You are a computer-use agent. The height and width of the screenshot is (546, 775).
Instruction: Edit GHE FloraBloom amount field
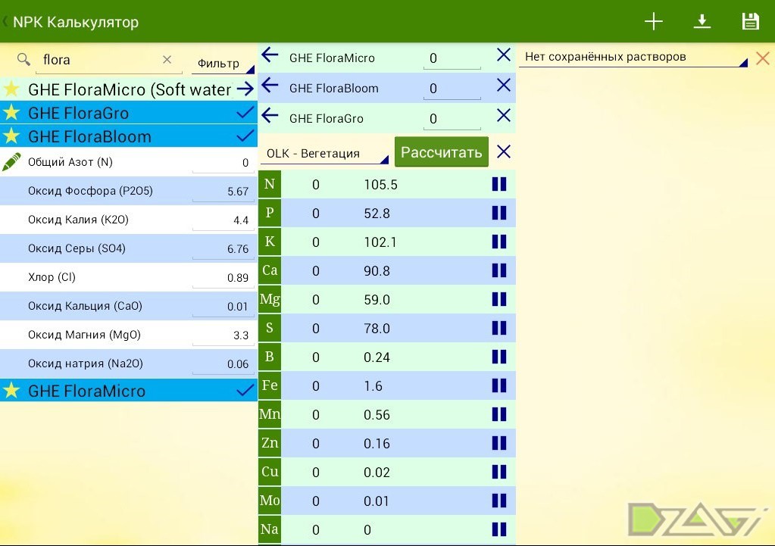452,89
